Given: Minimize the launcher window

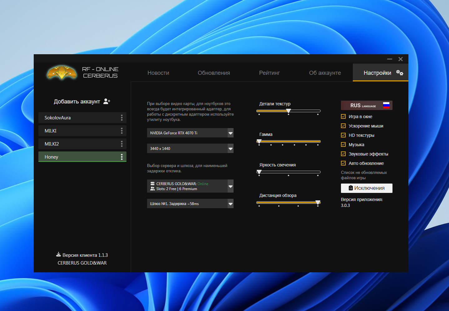Looking at the screenshot, I should (390, 59).
